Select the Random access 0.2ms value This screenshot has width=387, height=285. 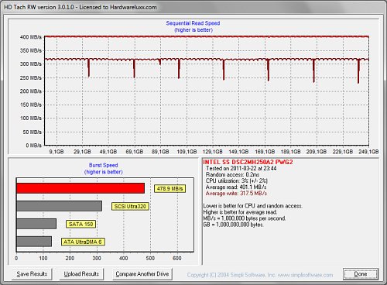pyautogui.click(x=232, y=174)
